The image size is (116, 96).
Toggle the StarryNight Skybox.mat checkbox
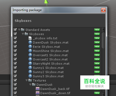15,63
